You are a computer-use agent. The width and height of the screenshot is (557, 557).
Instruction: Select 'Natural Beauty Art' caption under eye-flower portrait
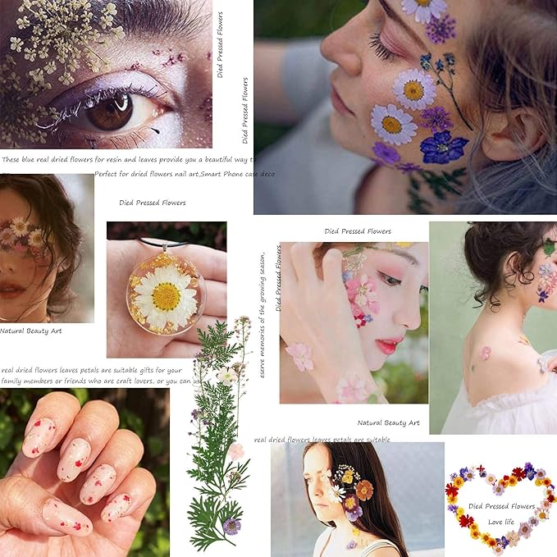(x=31, y=331)
